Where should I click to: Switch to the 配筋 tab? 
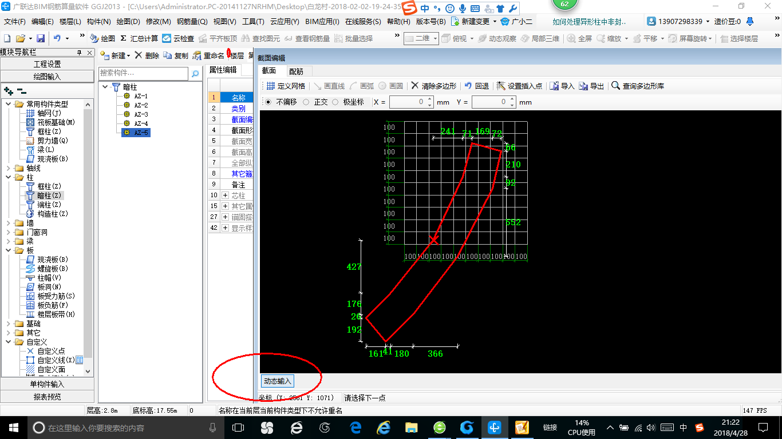[296, 71]
